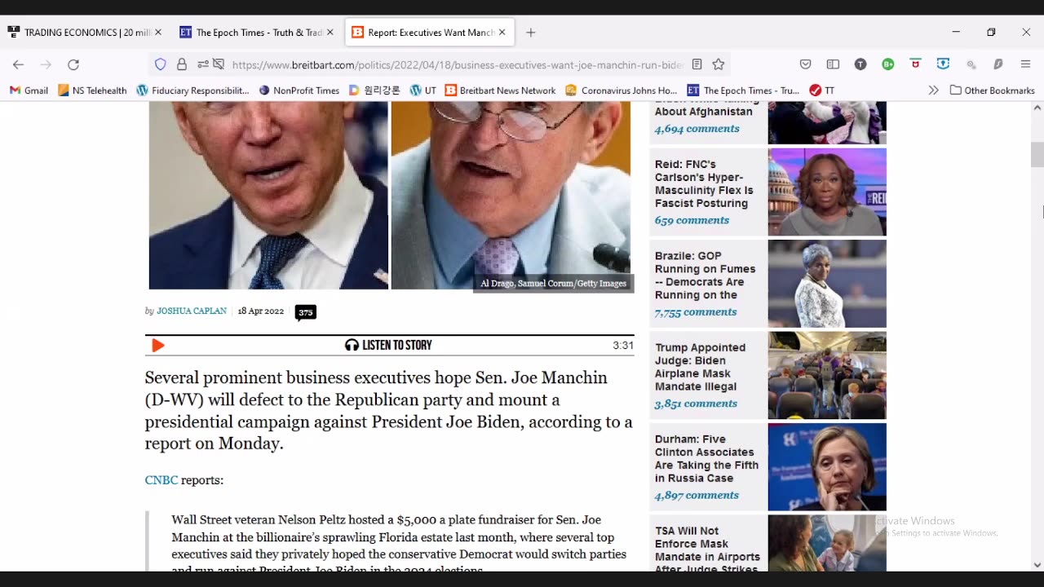Open the feather extension icon
This screenshot has width=1044, height=587.
pos(998,64)
